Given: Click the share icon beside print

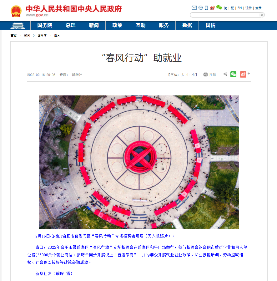Looking at the screenshot, I should pos(225,74).
